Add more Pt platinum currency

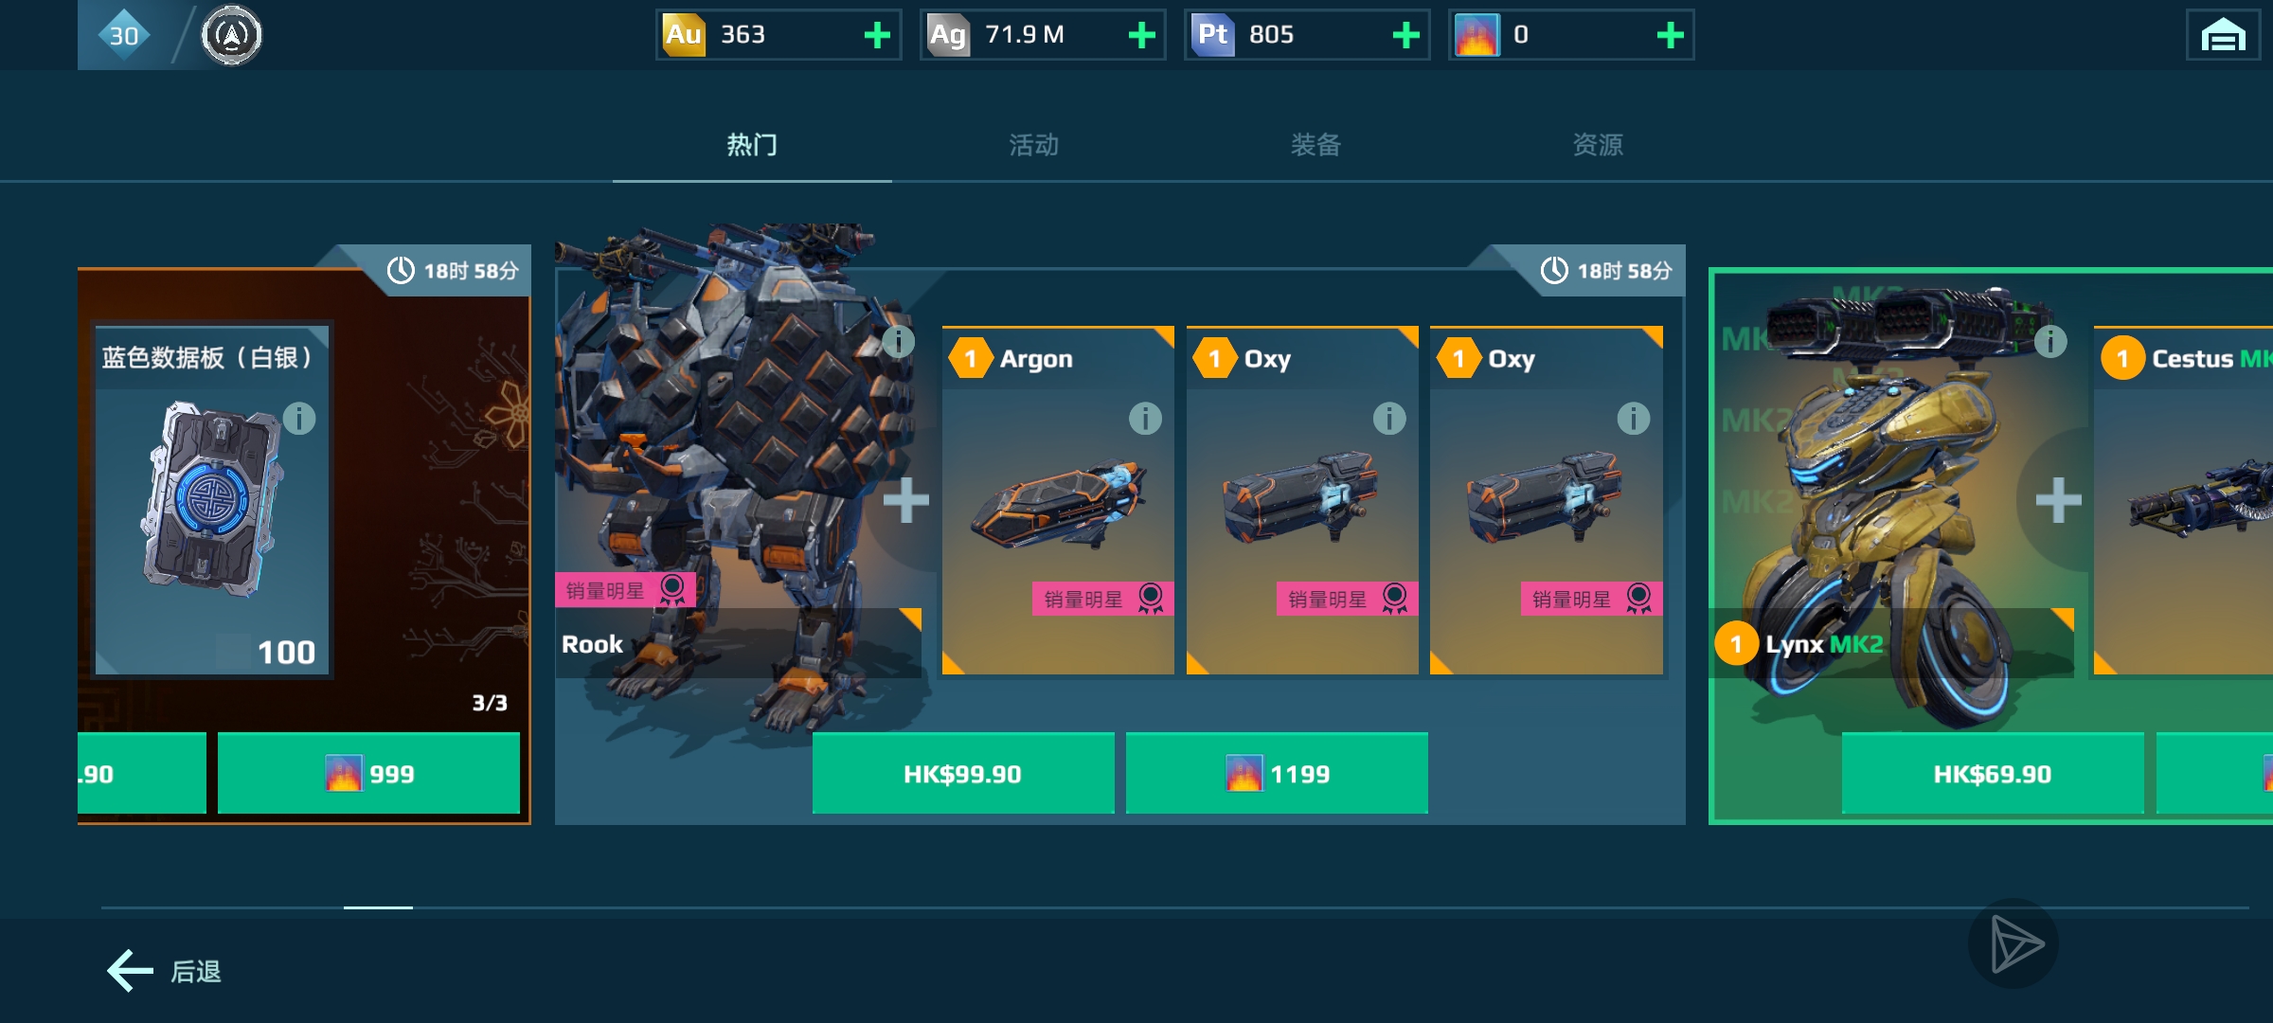tap(1405, 35)
